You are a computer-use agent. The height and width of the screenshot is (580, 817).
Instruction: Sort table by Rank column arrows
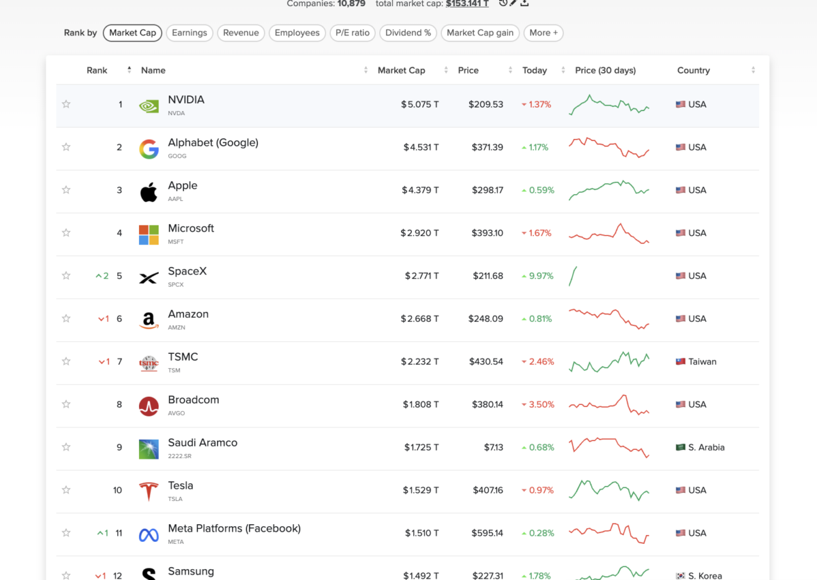pos(129,70)
